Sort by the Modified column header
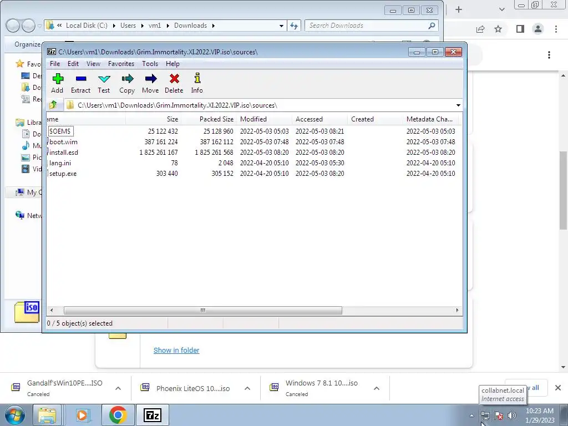 [264, 119]
